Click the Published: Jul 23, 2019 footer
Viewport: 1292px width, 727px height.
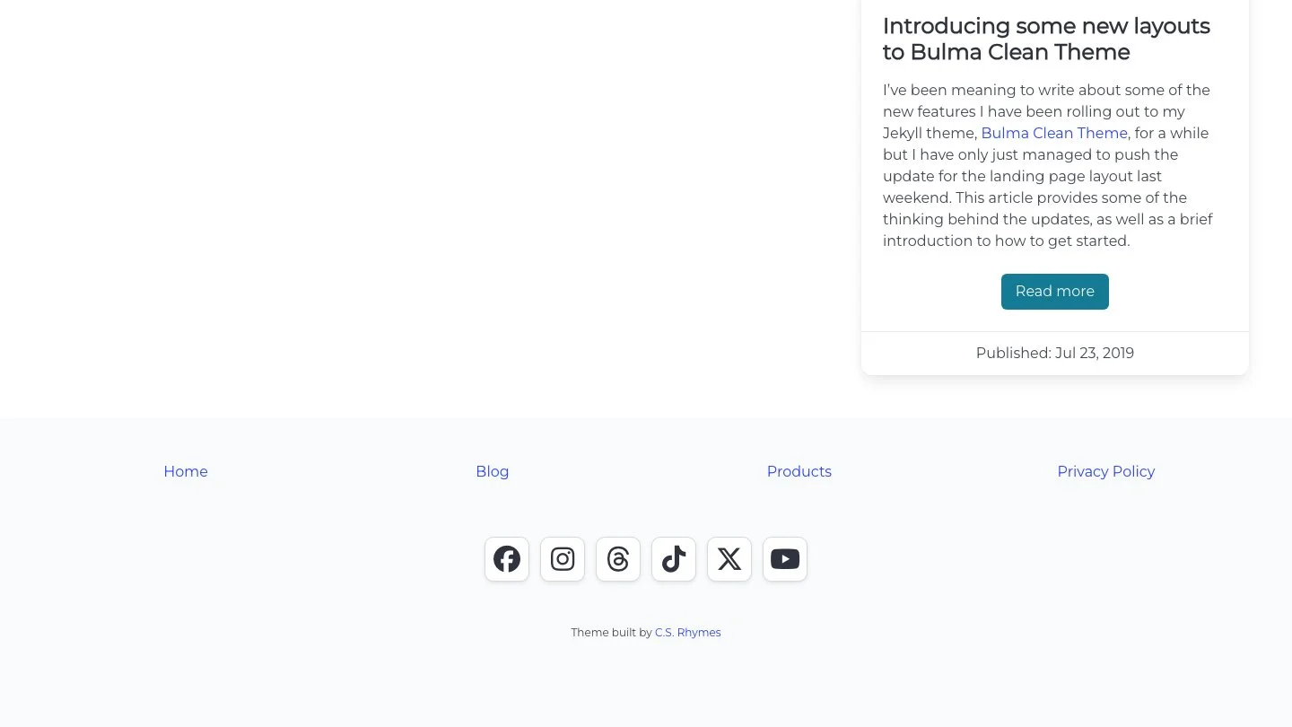pos(1055,353)
